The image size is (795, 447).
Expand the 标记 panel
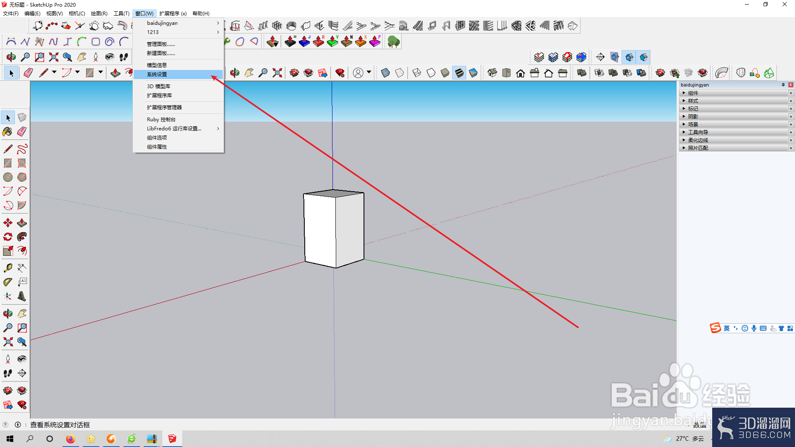coord(684,109)
